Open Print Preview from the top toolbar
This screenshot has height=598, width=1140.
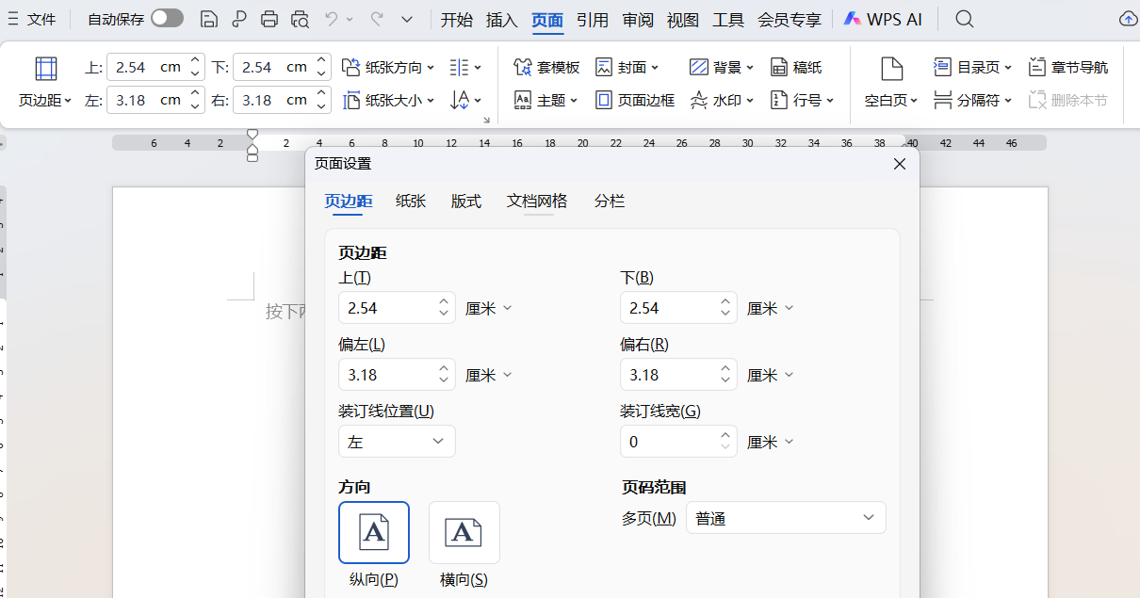(x=300, y=19)
